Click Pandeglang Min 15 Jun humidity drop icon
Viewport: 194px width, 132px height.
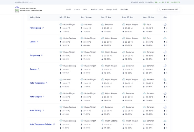coord(60,32)
